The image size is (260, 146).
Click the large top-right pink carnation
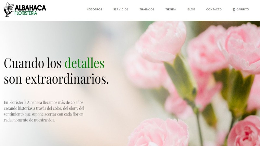(x=242, y=48)
